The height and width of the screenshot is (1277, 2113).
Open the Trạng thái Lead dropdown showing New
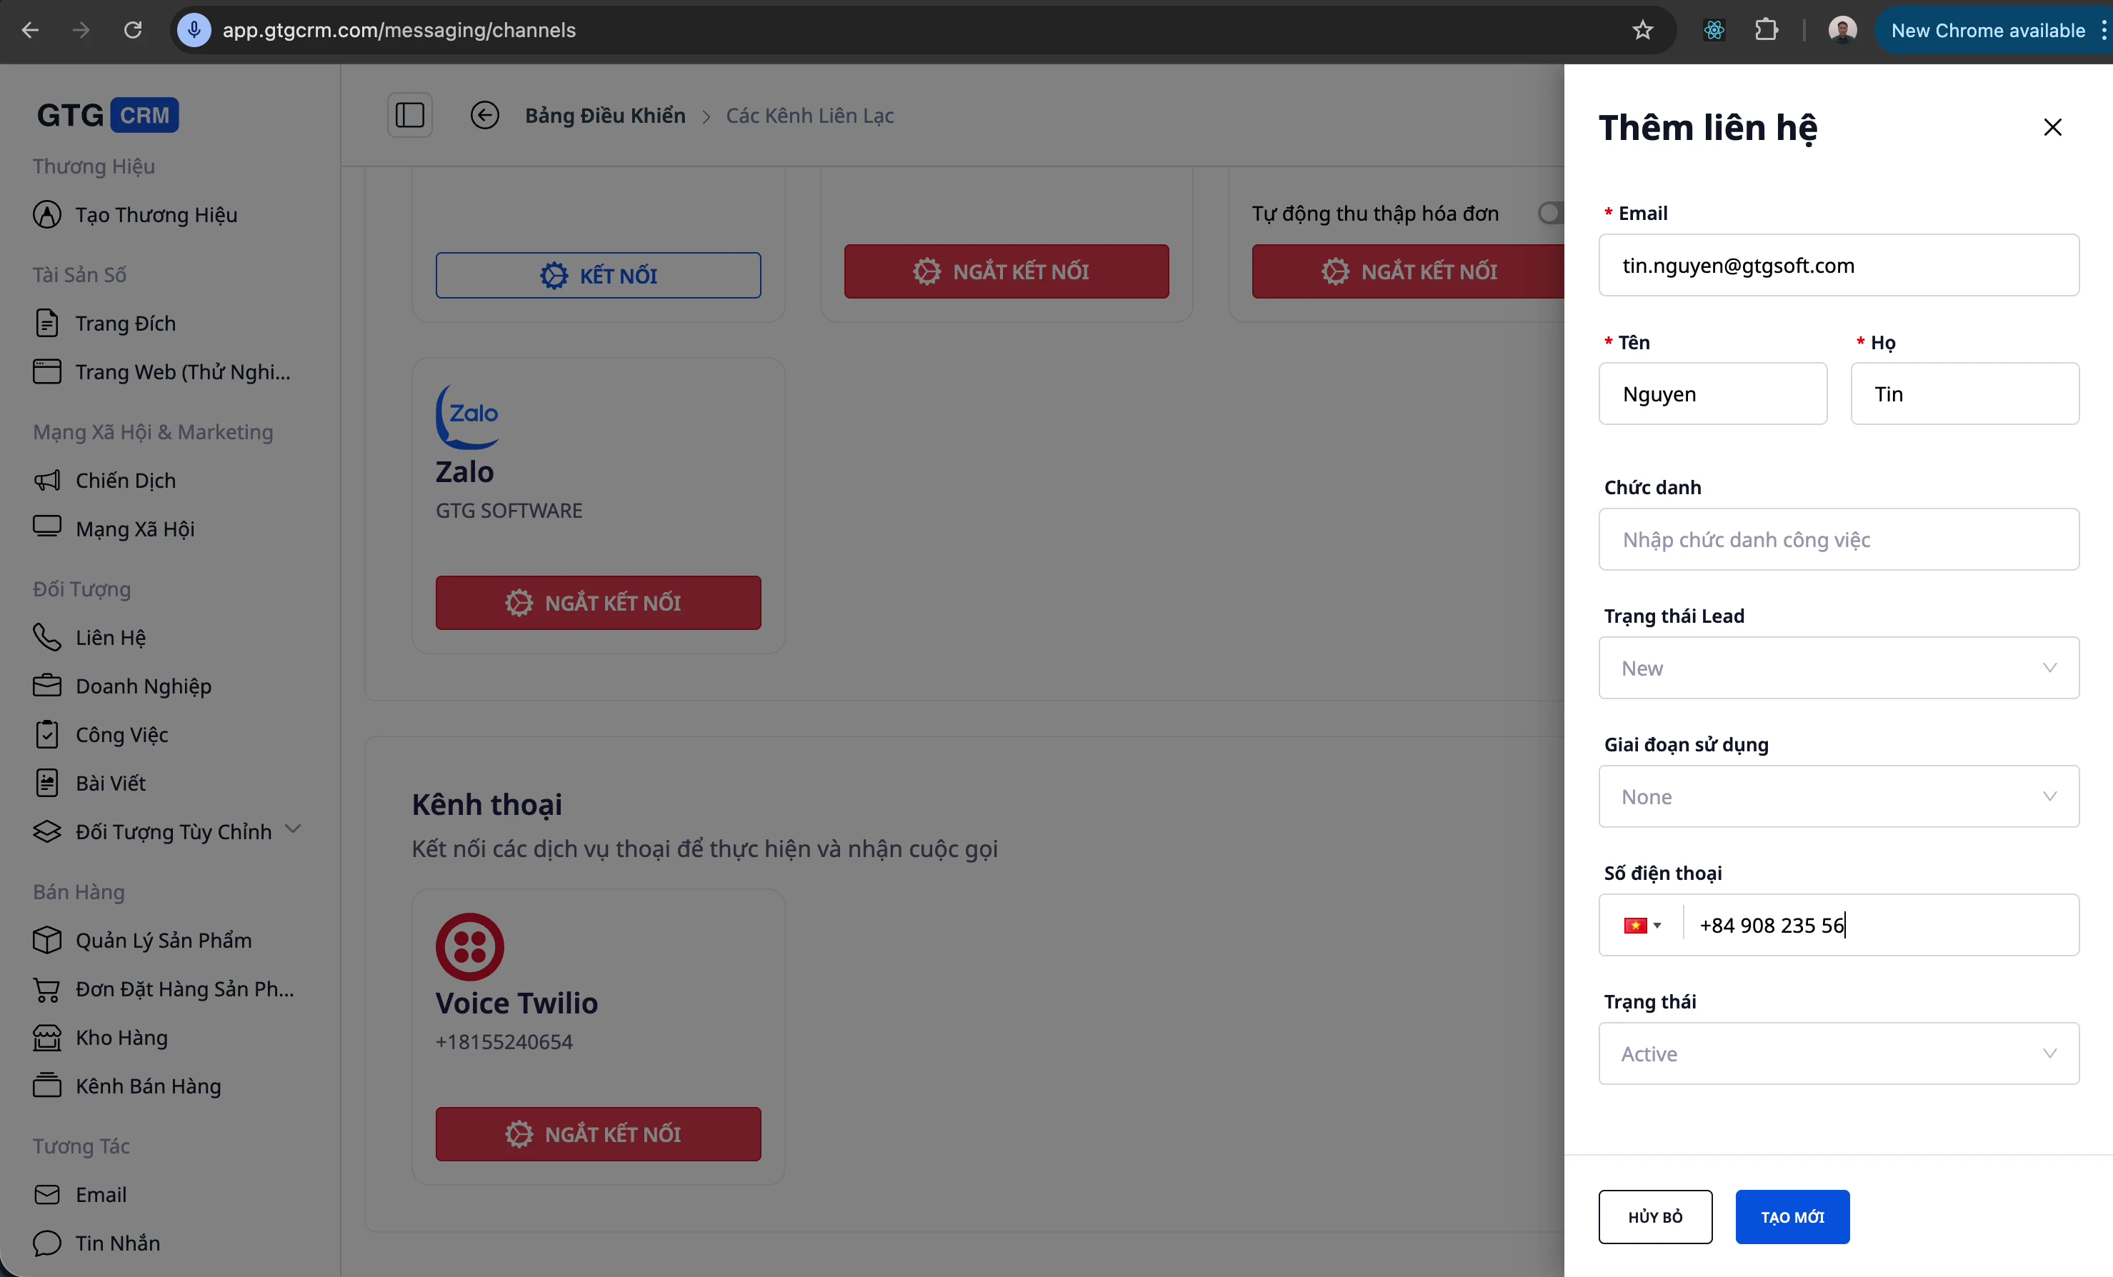[1838, 668]
